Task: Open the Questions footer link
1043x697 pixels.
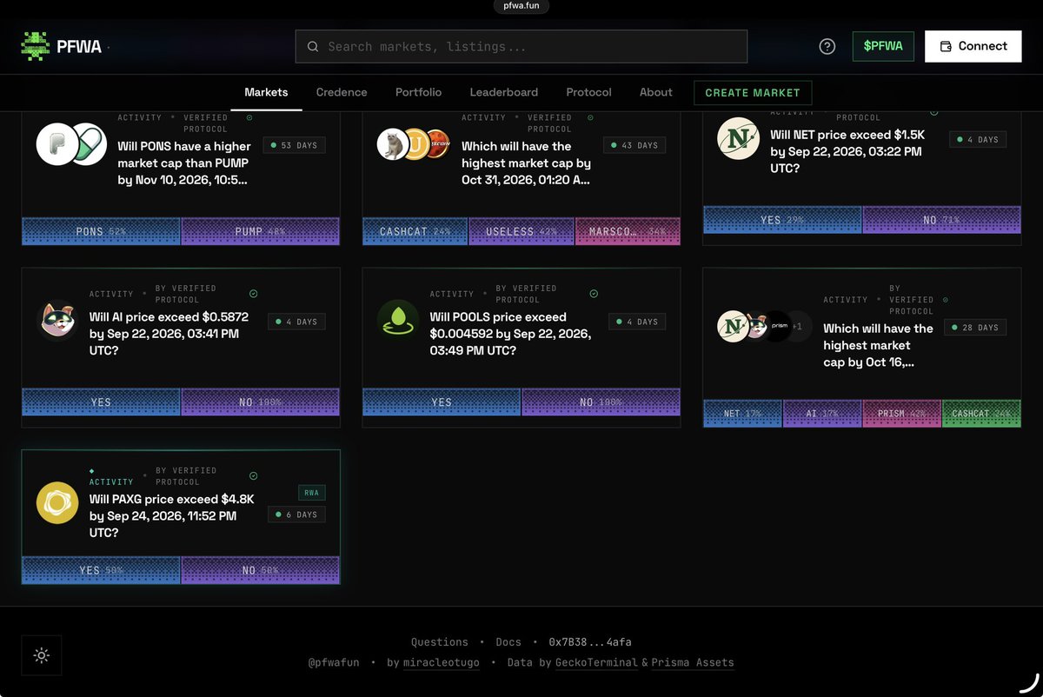Action: pyautogui.click(x=440, y=642)
